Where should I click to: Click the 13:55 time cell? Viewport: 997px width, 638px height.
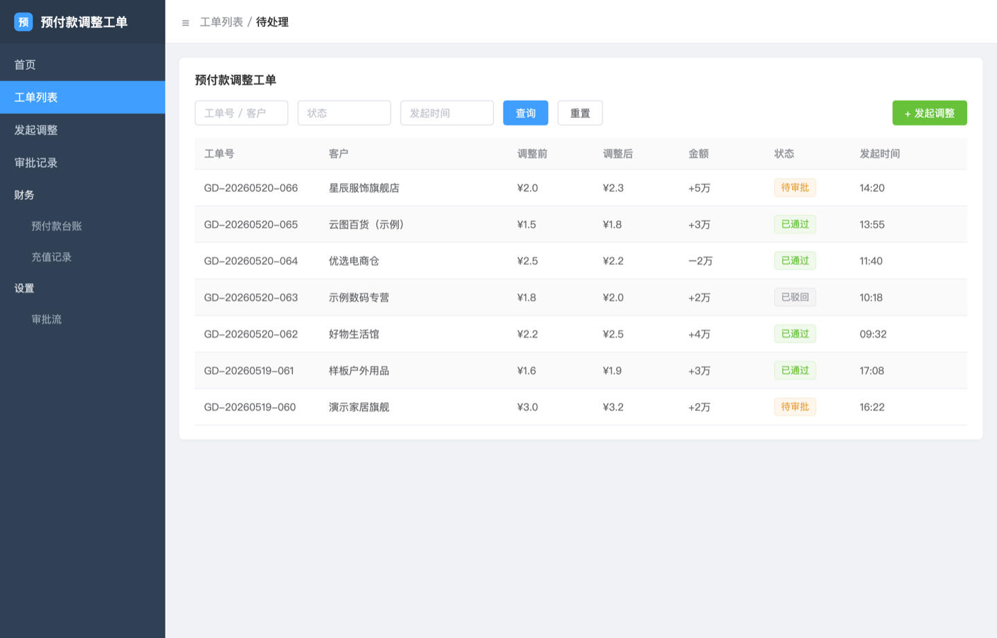[872, 225]
